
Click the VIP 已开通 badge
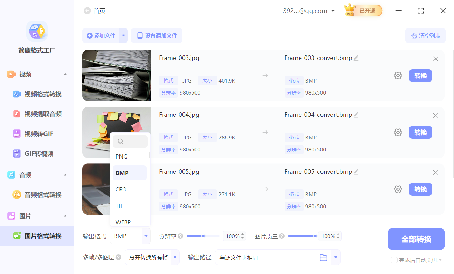(363, 10)
